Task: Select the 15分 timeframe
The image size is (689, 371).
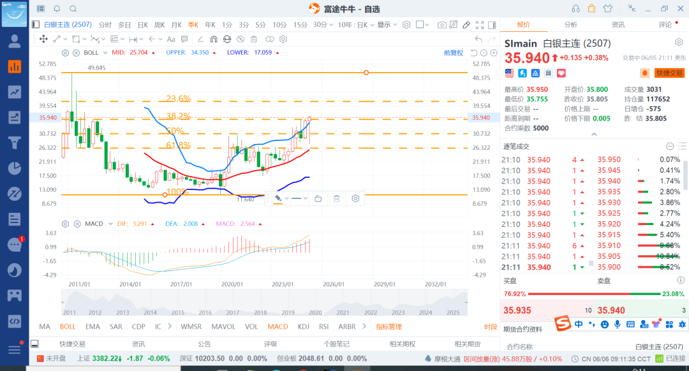Action: pyautogui.click(x=300, y=25)
